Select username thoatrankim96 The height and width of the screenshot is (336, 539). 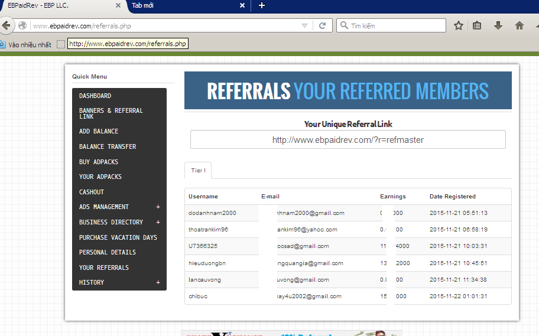(208, 230)
